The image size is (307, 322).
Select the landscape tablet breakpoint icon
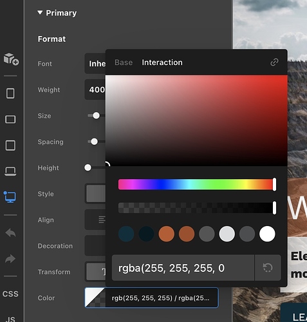point(10,119)
